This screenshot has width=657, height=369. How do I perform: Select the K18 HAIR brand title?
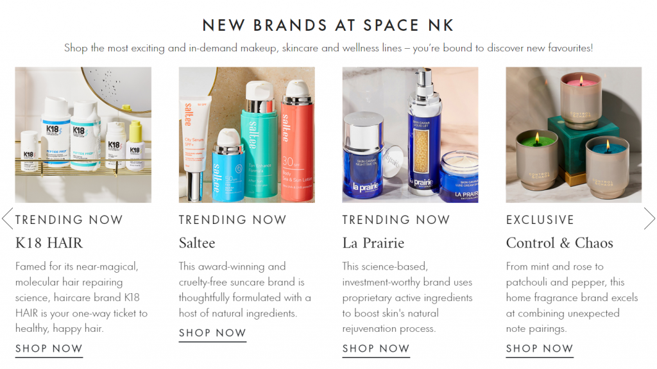click(x=49, y=243)
